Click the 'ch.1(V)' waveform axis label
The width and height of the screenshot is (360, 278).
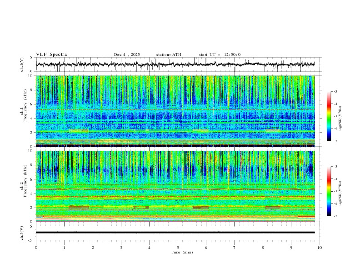pyautogui.click(x=22, y=65)
